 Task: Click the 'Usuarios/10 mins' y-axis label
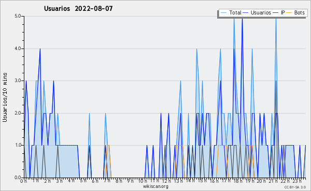(x=5, y=97)
